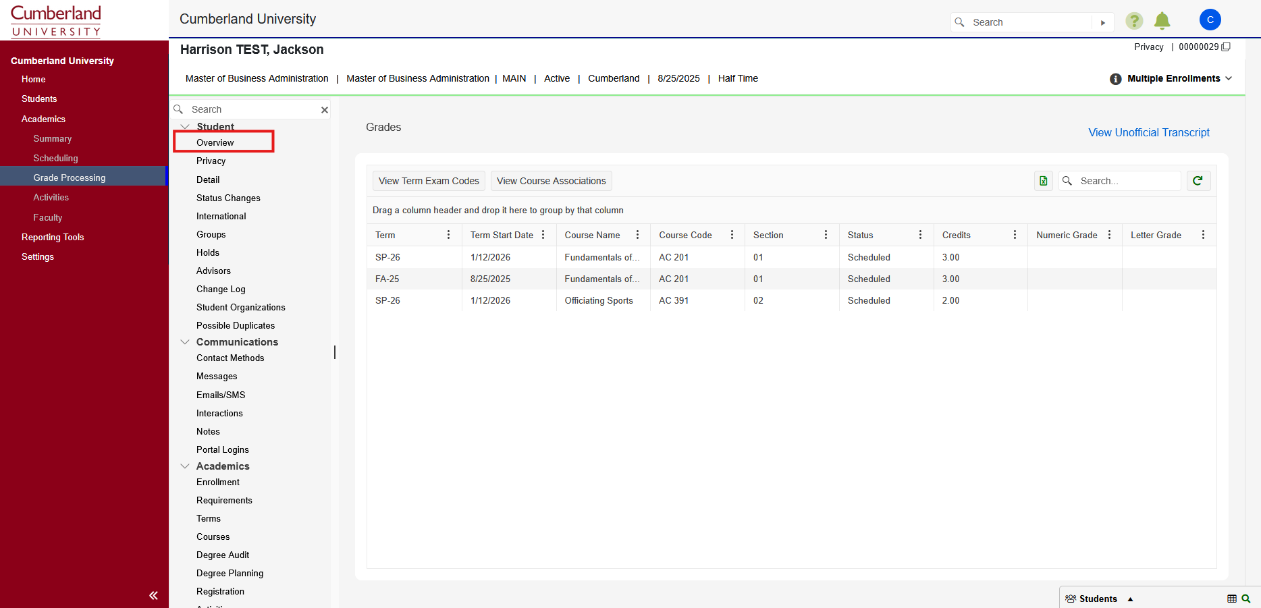The height and width of the screenshot is (608, 1261).
Task: Collapse the Student section
Action: (x=185, y=127)
